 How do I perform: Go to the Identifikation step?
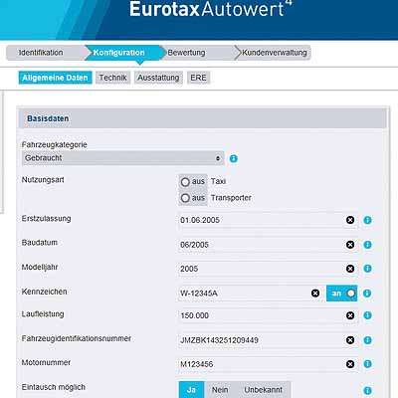point(45,53)
